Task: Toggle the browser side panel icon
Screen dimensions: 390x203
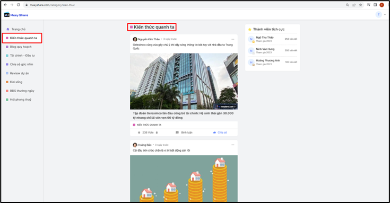Action: [x=375, y=5]
